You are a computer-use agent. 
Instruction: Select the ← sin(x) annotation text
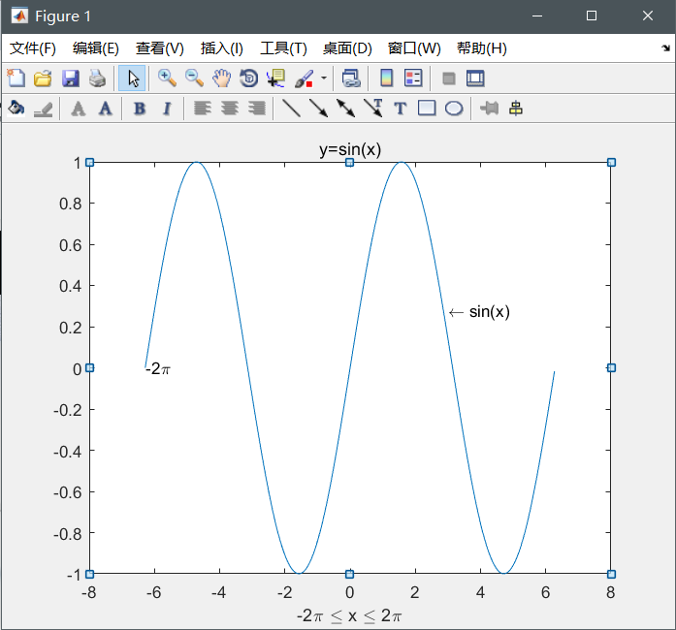point(479,311)
